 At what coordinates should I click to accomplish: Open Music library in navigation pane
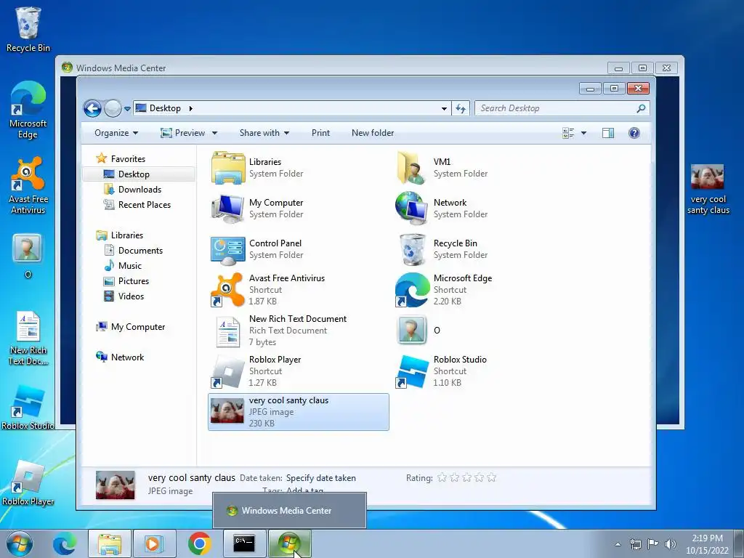[130, 266]
